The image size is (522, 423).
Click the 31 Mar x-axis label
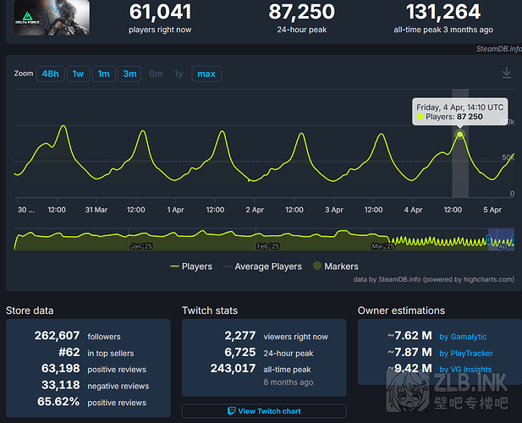click(96, 210)
